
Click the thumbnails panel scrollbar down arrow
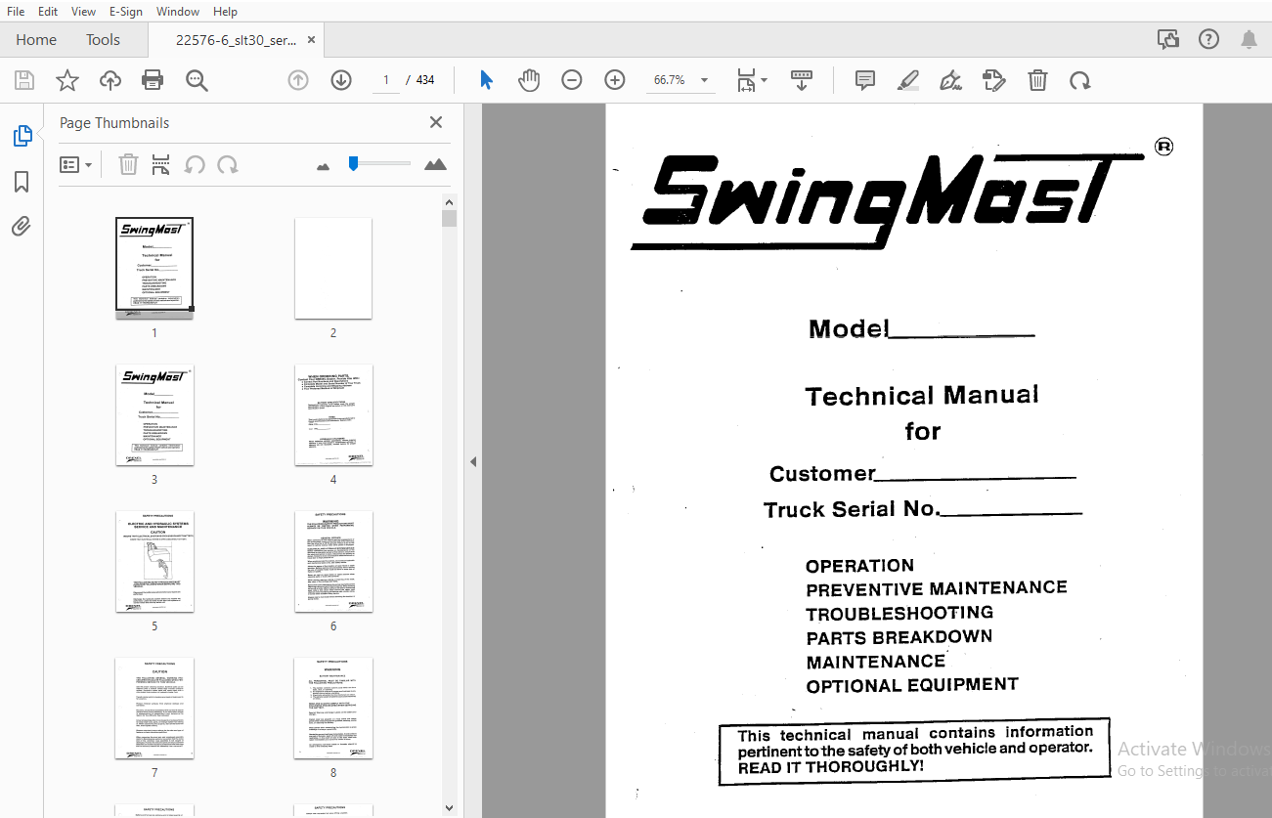449,808
